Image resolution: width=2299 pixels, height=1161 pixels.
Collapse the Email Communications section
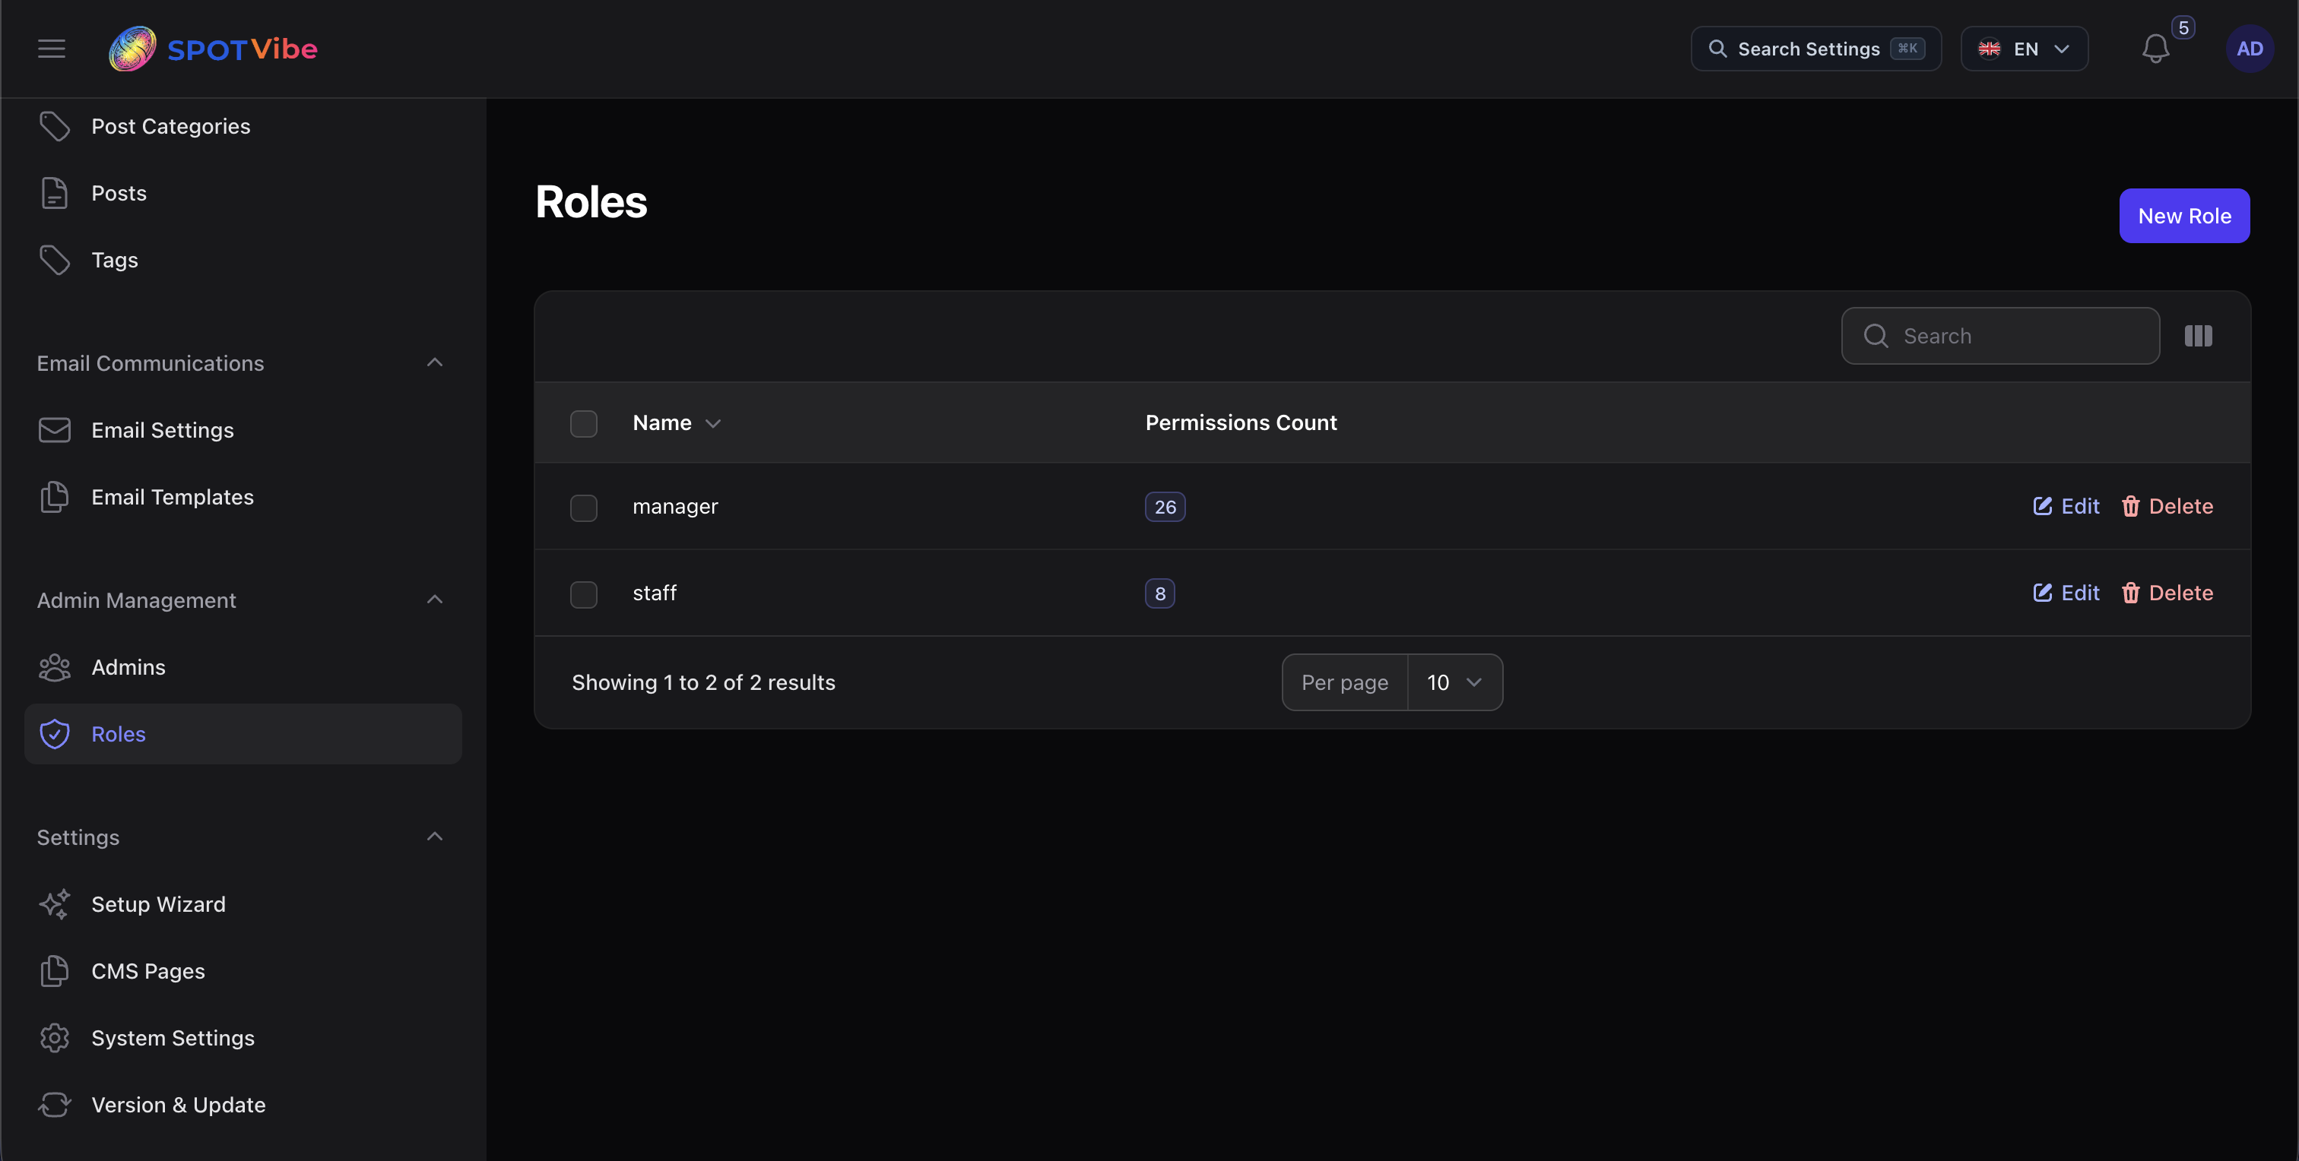pos(435,363)
